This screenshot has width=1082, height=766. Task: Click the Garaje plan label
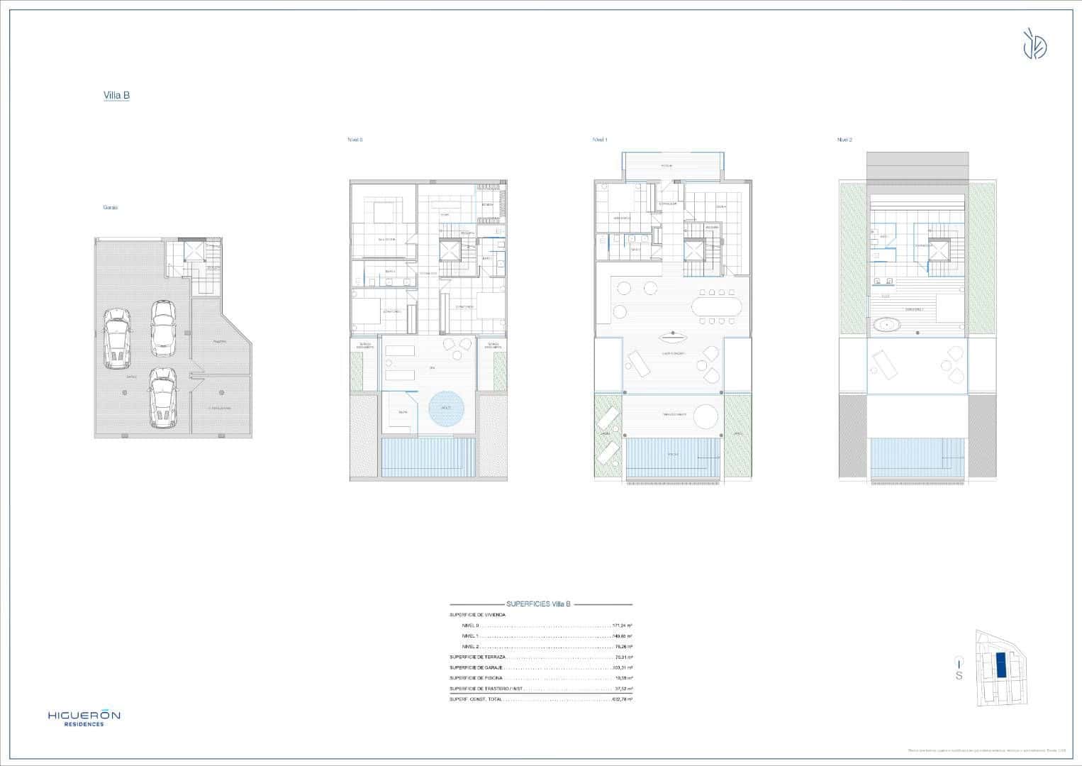coord(110,208)
